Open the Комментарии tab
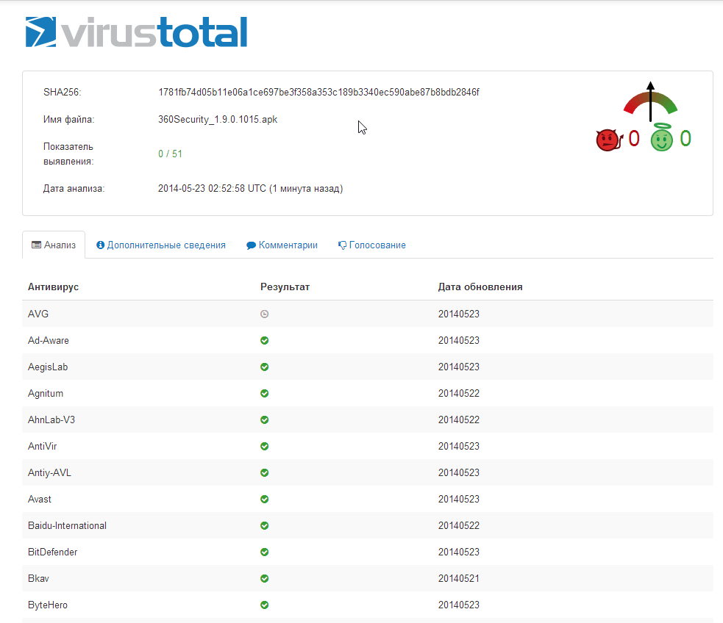 (x=282, y=245)
